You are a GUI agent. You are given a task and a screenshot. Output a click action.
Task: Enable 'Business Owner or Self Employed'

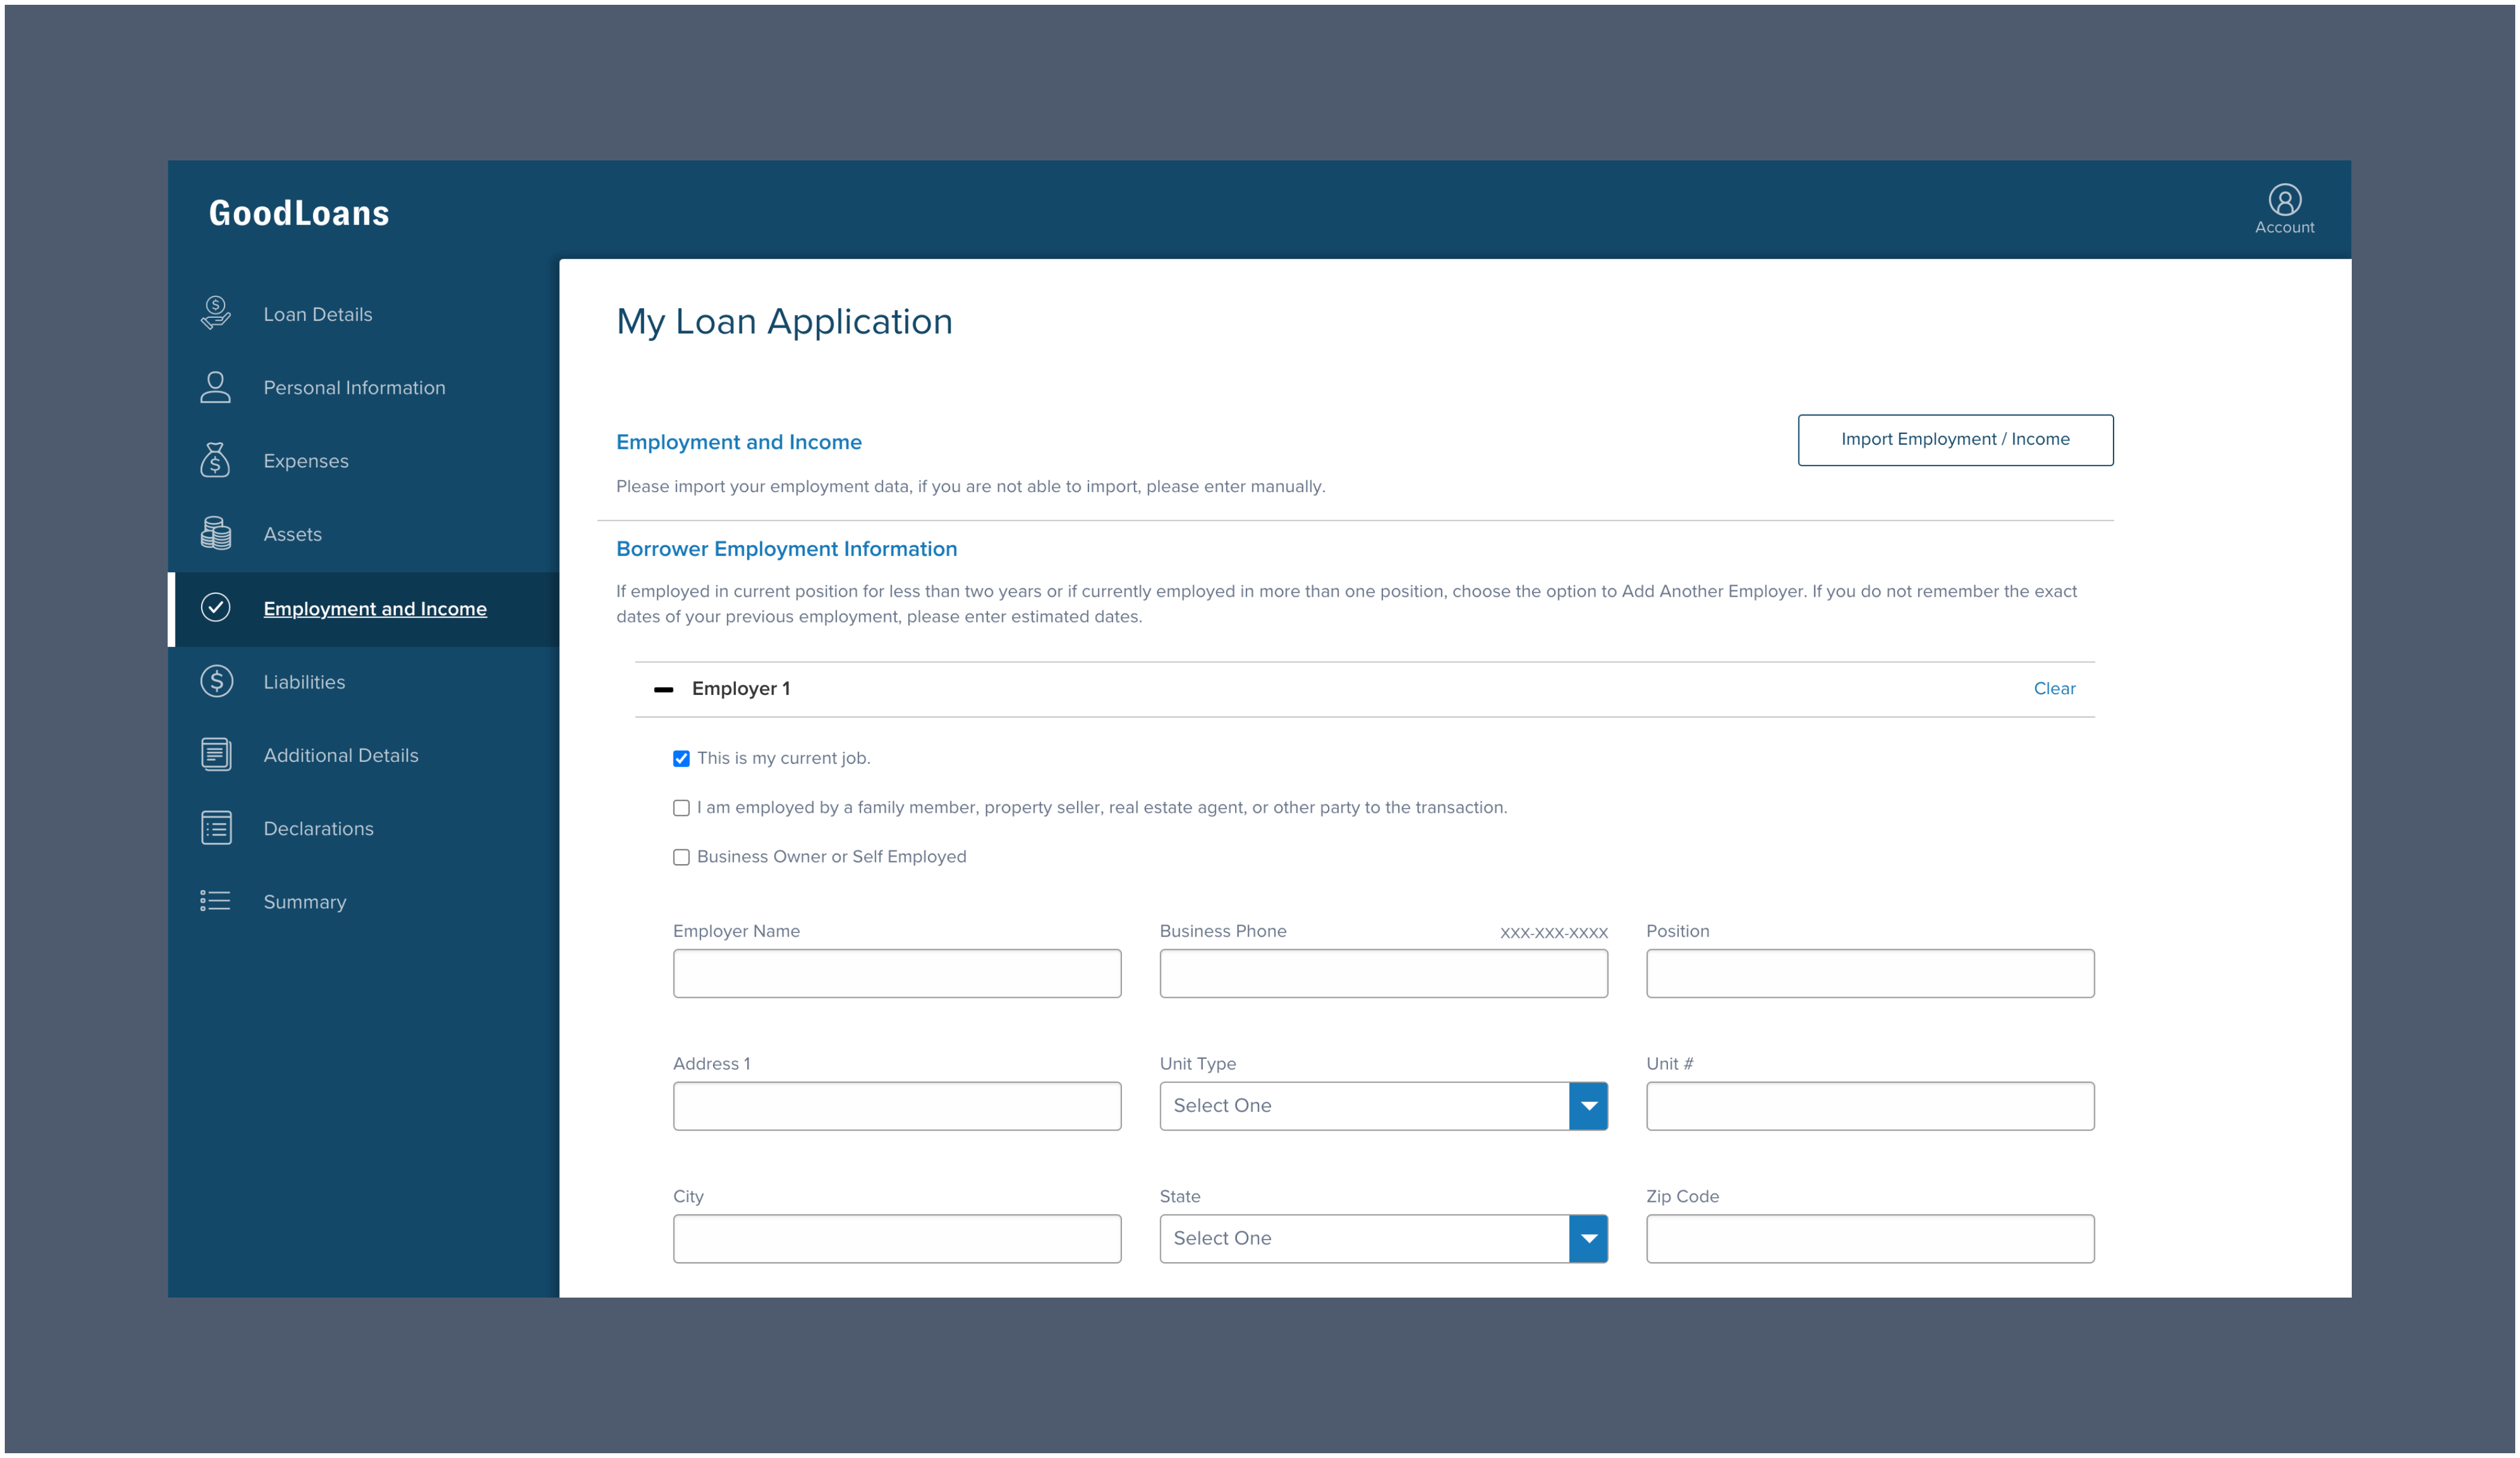682,856
